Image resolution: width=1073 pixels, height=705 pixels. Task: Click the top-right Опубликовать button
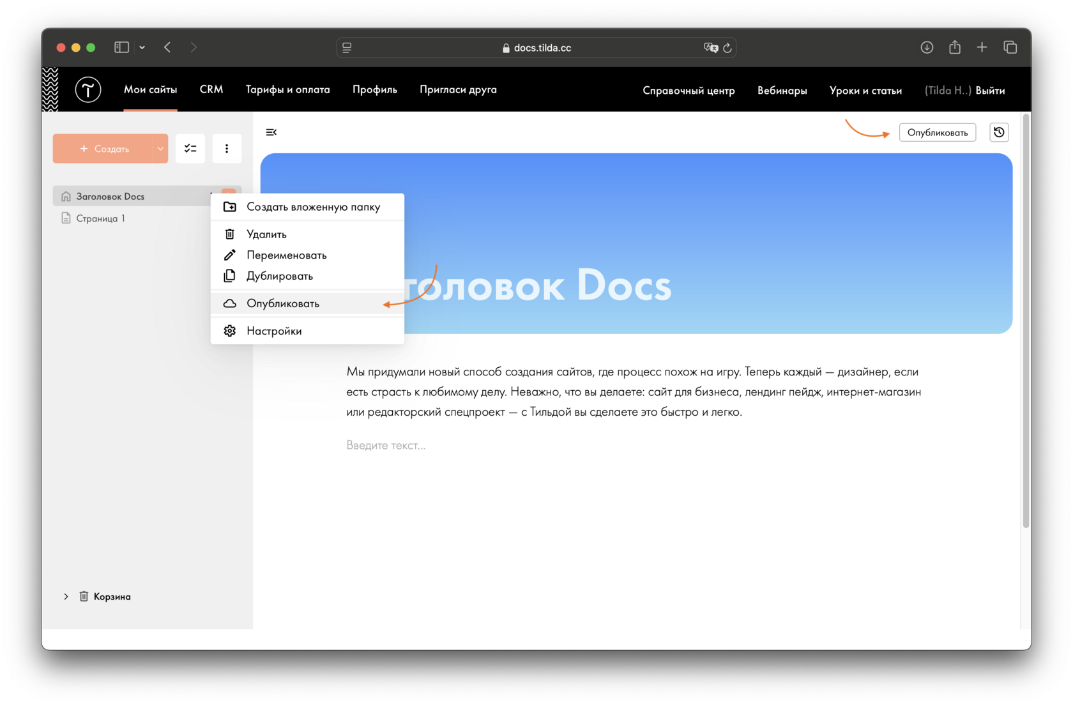tap(937, 132)
